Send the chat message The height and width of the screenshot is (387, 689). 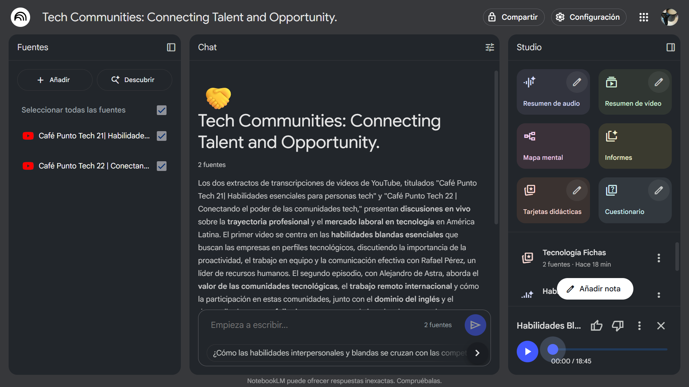coord(475,325)
